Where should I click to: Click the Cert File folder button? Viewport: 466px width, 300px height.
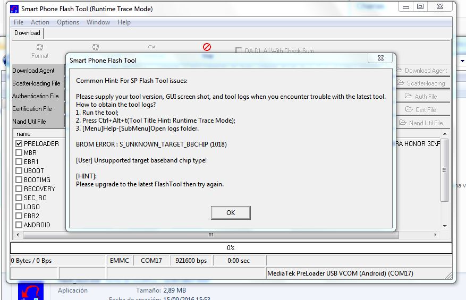click(x=422, y=109)
